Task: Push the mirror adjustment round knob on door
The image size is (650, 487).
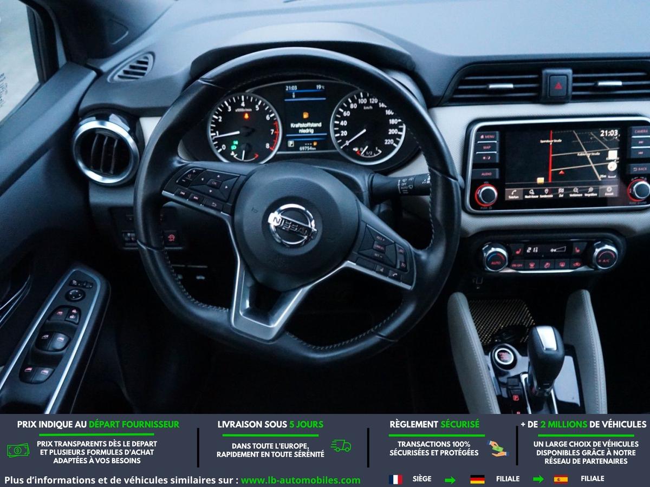Action: tap(75, 294)
